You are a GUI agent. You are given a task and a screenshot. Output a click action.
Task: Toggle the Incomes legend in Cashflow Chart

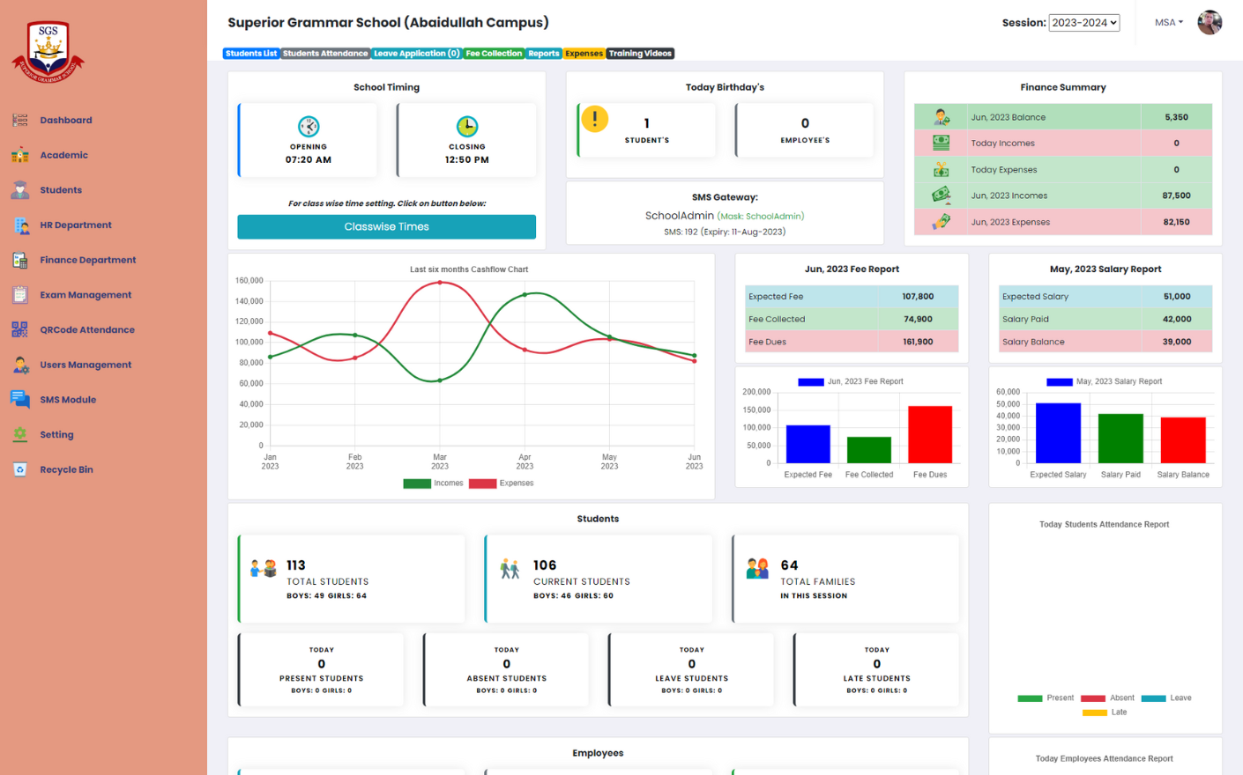(x=433, y=483)
